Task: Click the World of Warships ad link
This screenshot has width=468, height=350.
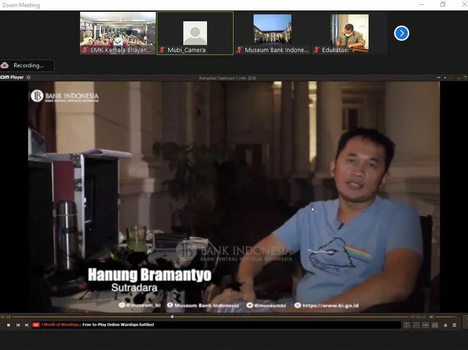Action: (x=61, y=324)
